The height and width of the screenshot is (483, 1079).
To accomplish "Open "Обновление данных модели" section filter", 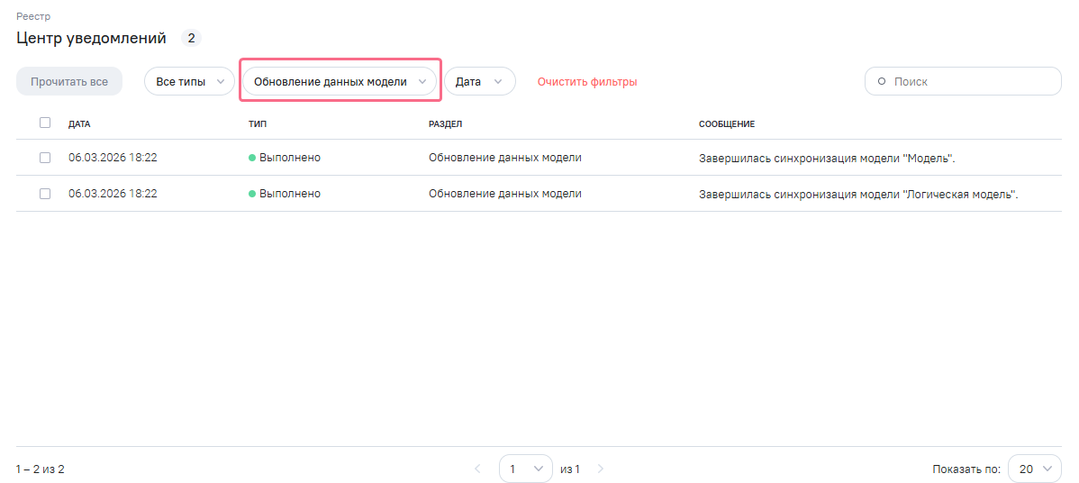I will (x=340, y=81).
